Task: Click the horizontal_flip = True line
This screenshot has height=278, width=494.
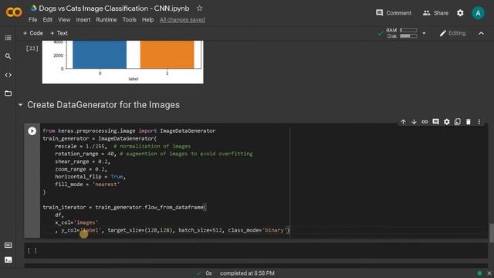Action: click(90, 177)
